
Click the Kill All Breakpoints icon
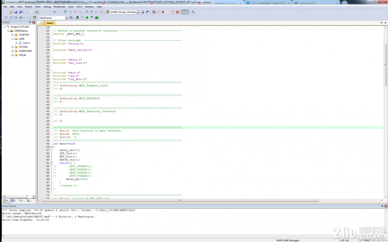[177, 12]
